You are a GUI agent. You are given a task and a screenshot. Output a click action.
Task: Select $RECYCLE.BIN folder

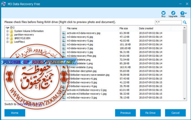click(x=22, y=38)
